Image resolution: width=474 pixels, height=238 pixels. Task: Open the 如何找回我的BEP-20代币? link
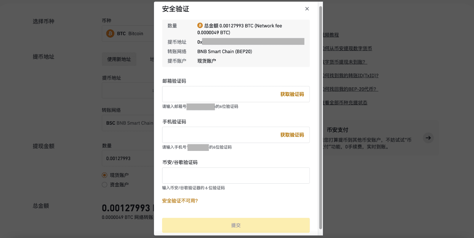[x=350, y=89]
